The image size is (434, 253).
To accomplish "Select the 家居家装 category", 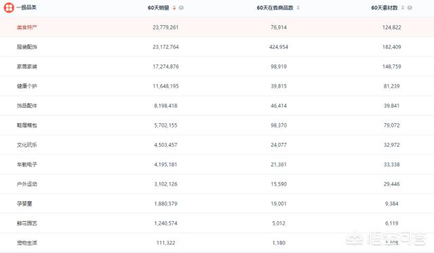I will tap(27, 66).
